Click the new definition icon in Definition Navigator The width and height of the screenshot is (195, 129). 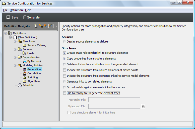(36, 26)
